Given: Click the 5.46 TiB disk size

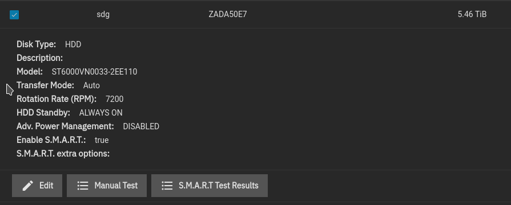Looking at the screenshot, I should click(472, 14).
